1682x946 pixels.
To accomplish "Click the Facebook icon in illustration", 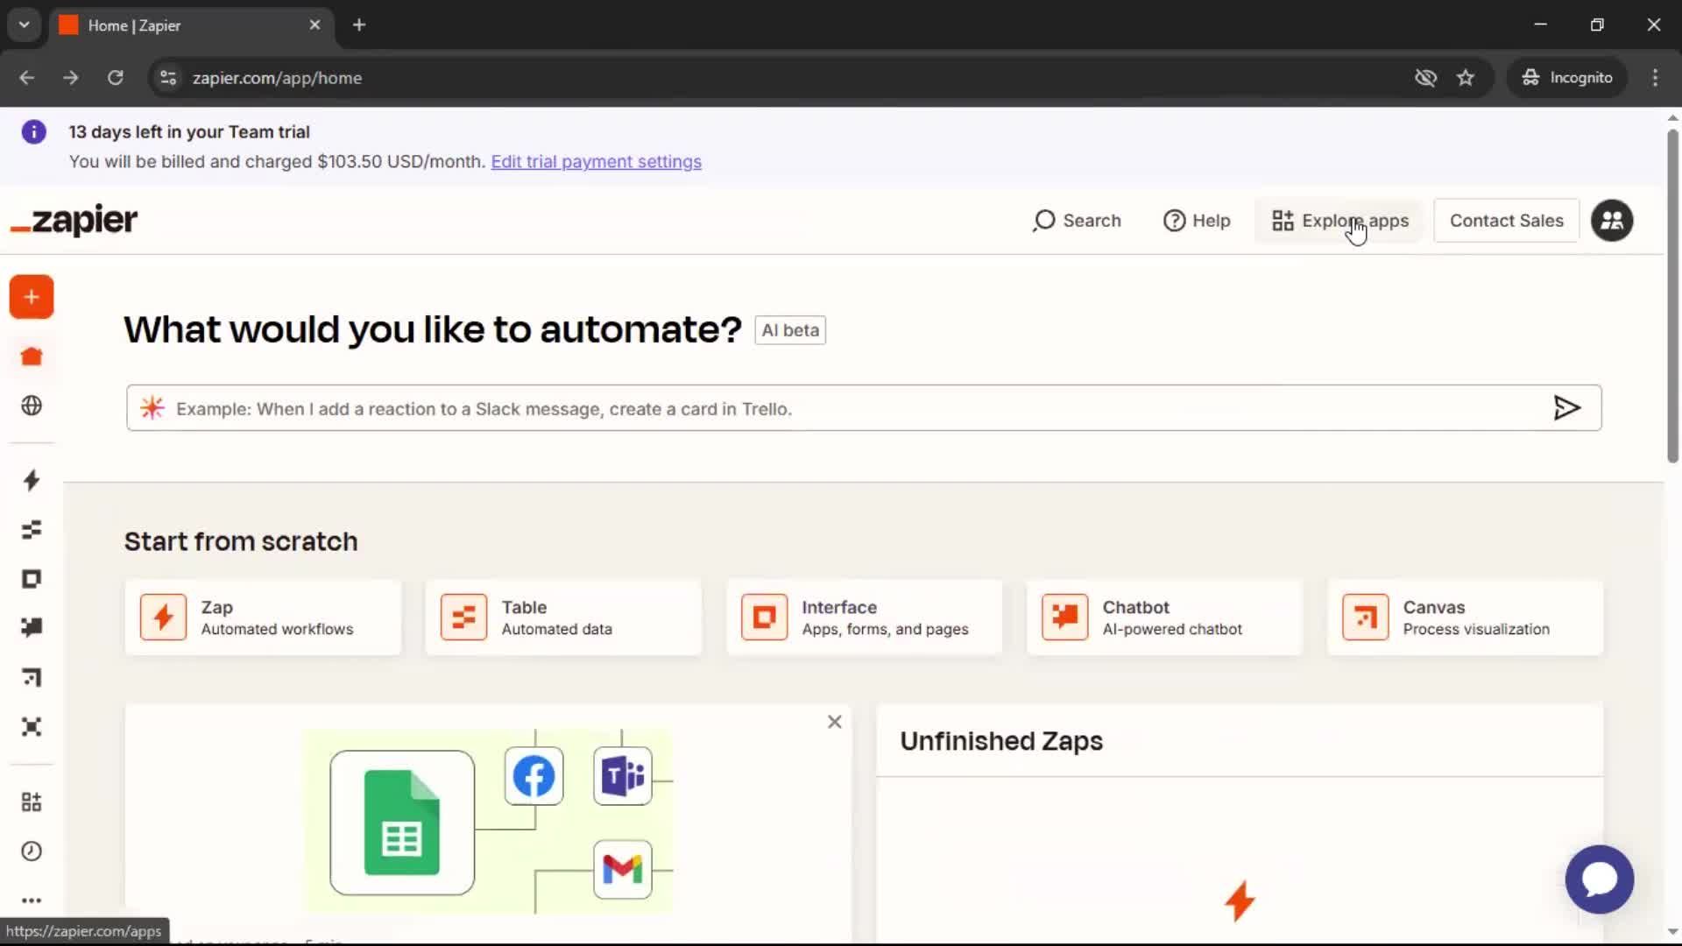I will click(x=534, y=776).
